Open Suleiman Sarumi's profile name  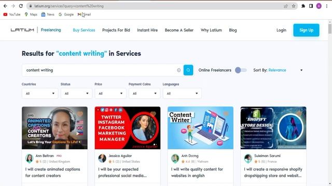(267, 156)
